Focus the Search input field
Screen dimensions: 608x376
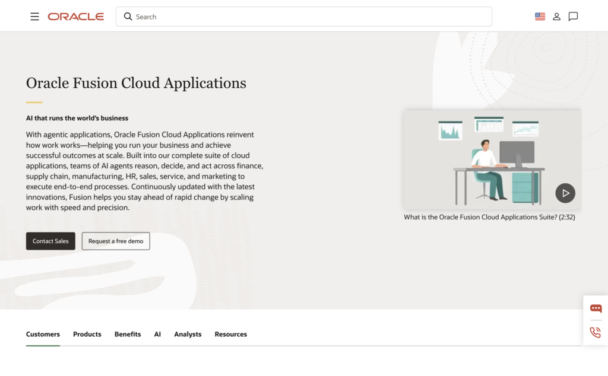[303, 17]
